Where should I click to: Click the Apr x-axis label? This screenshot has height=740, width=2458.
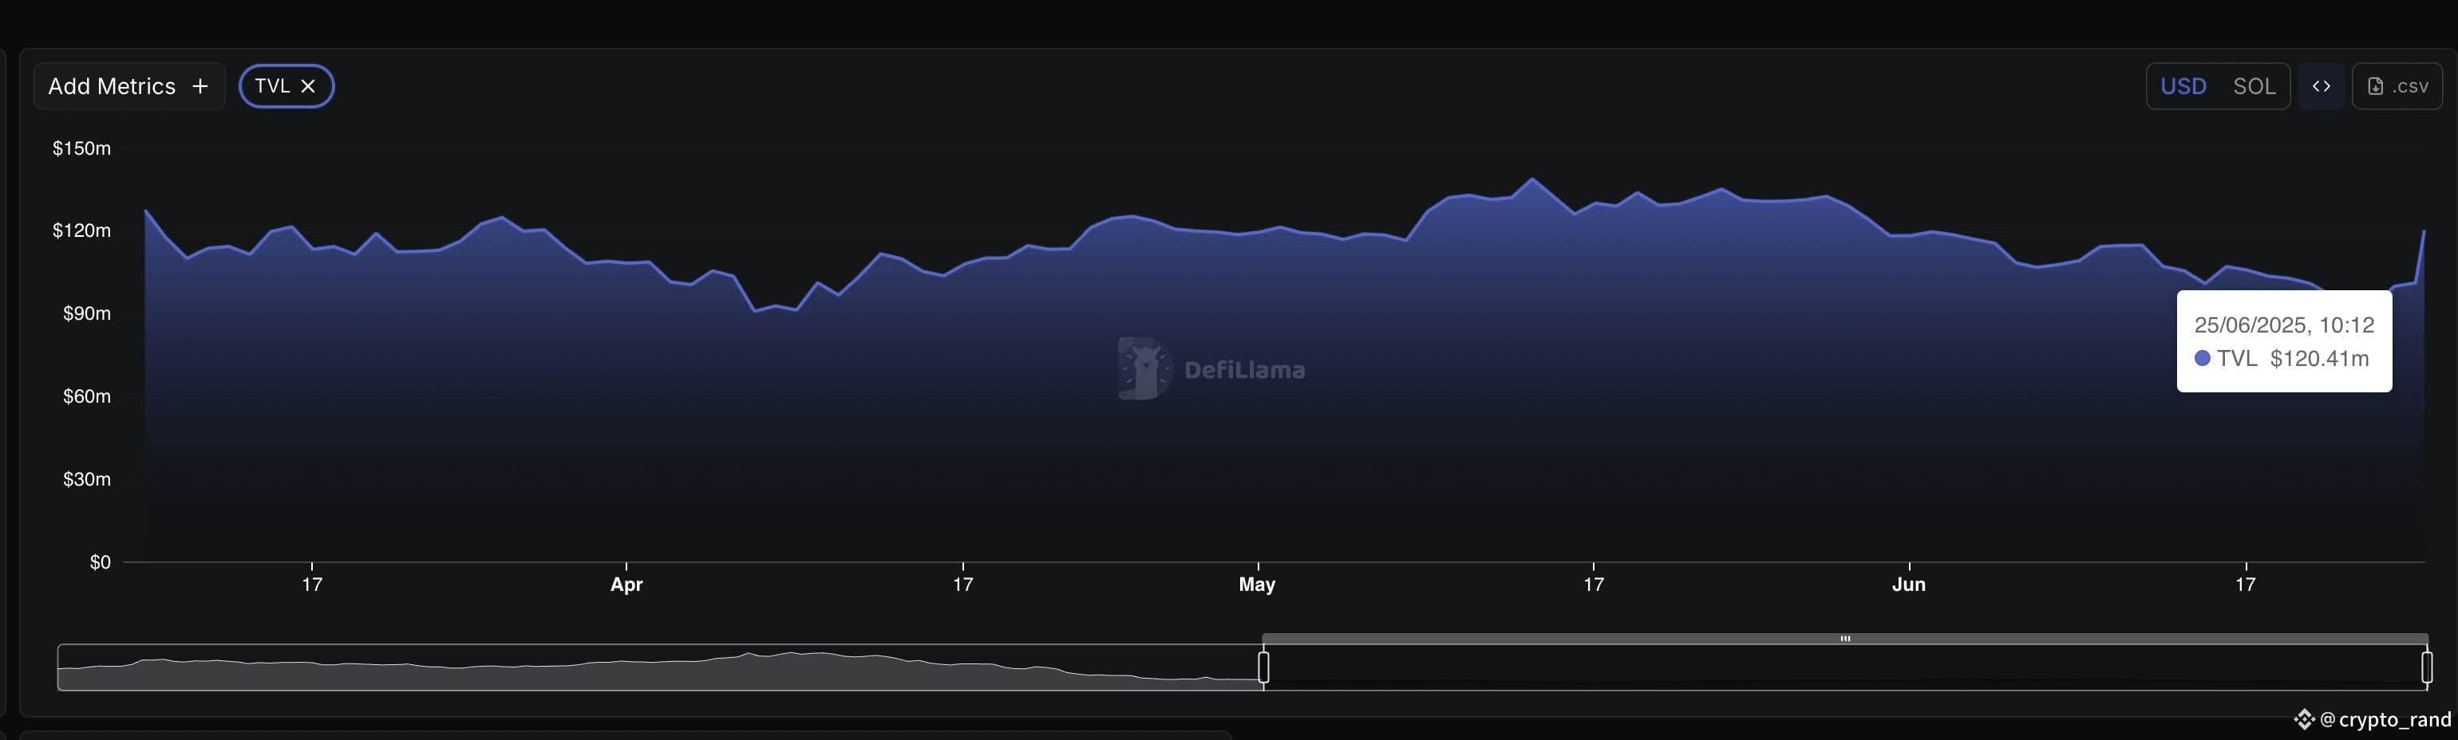point(626,585)
